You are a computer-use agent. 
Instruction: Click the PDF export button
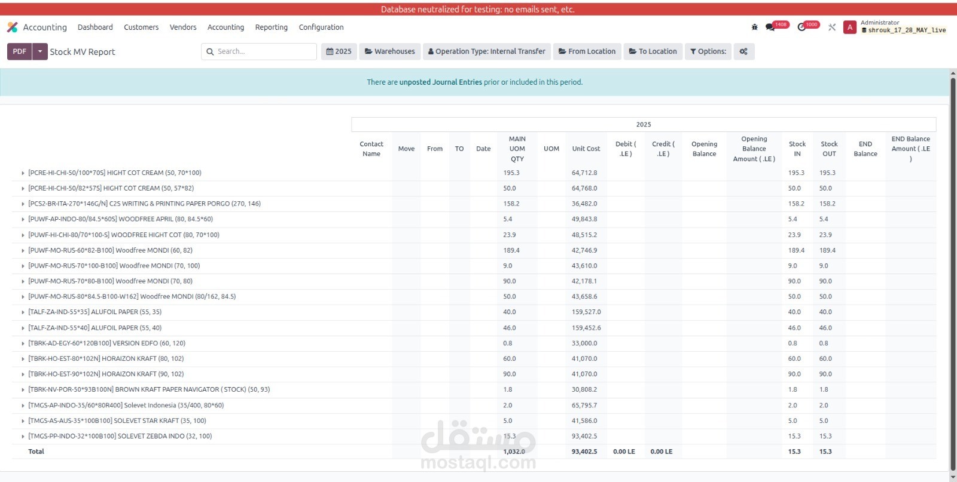pos(20,51)
